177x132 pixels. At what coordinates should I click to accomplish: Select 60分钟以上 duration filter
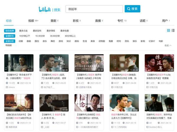pos(70,36)
